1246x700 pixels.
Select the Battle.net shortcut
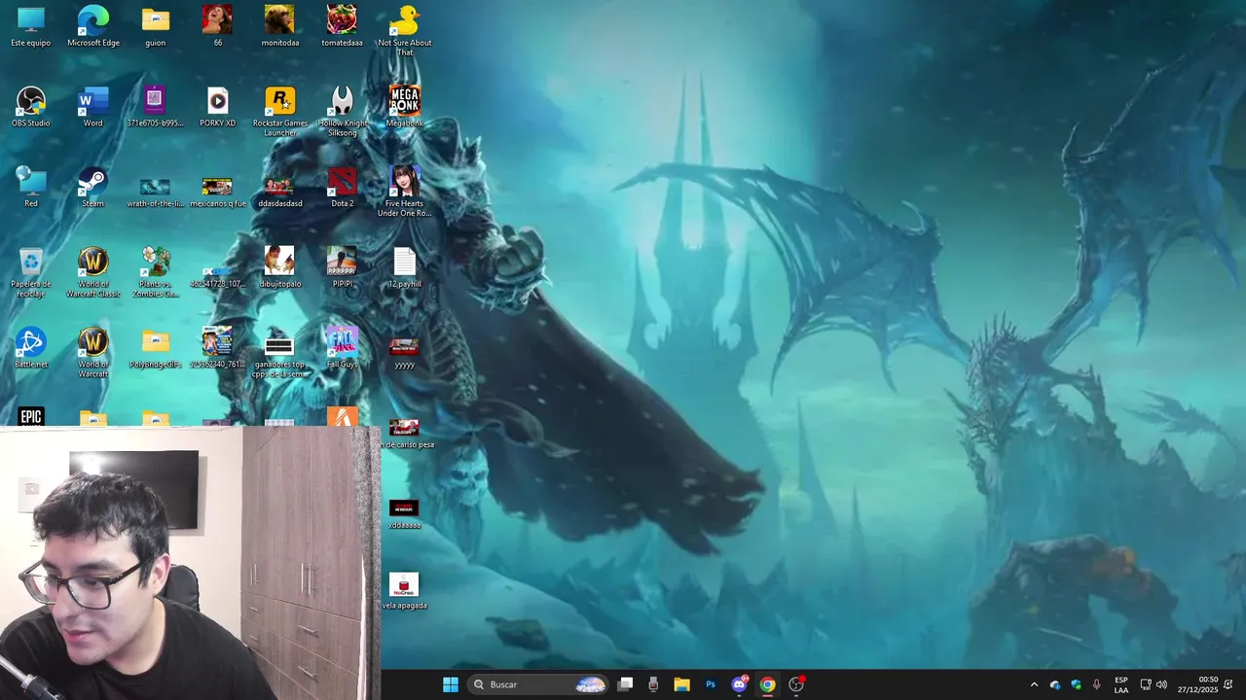[30, 348]
